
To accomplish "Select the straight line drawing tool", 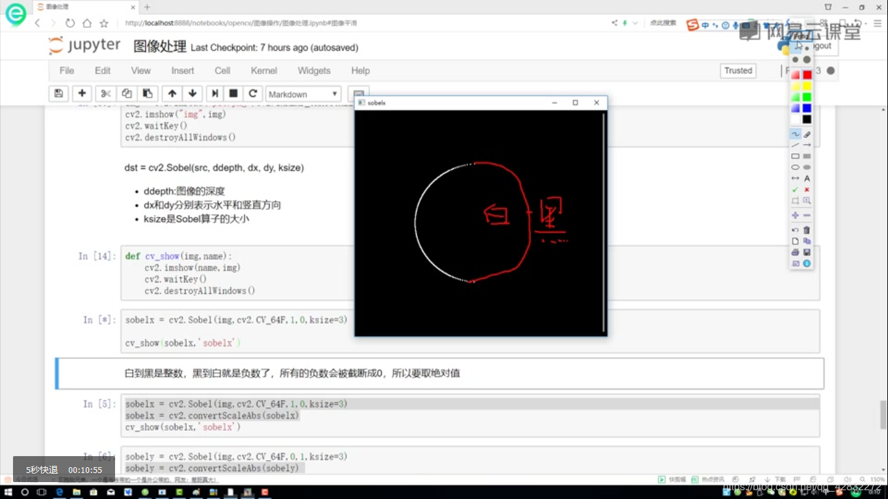I will tap(795, 145).
